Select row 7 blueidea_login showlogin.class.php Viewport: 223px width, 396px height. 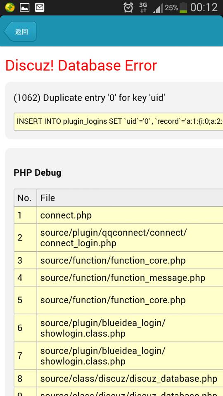103,356
